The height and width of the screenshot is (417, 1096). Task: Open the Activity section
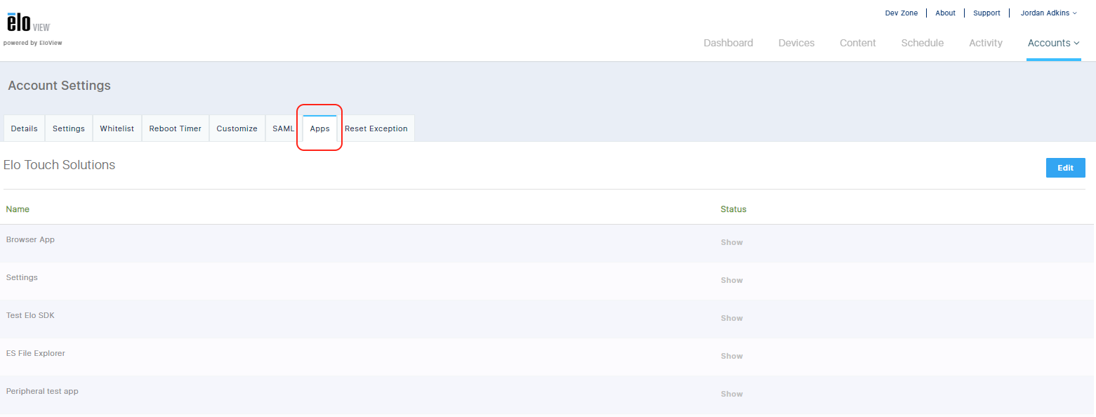(985, 43)
